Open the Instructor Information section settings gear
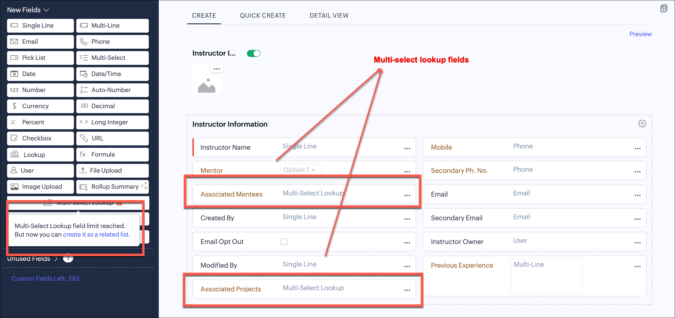 point(642,124)
